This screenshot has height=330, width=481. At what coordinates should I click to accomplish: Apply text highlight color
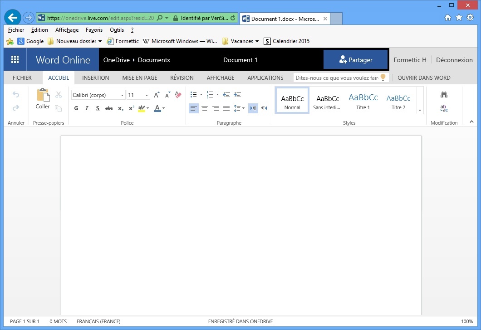[x=142, y=108]
